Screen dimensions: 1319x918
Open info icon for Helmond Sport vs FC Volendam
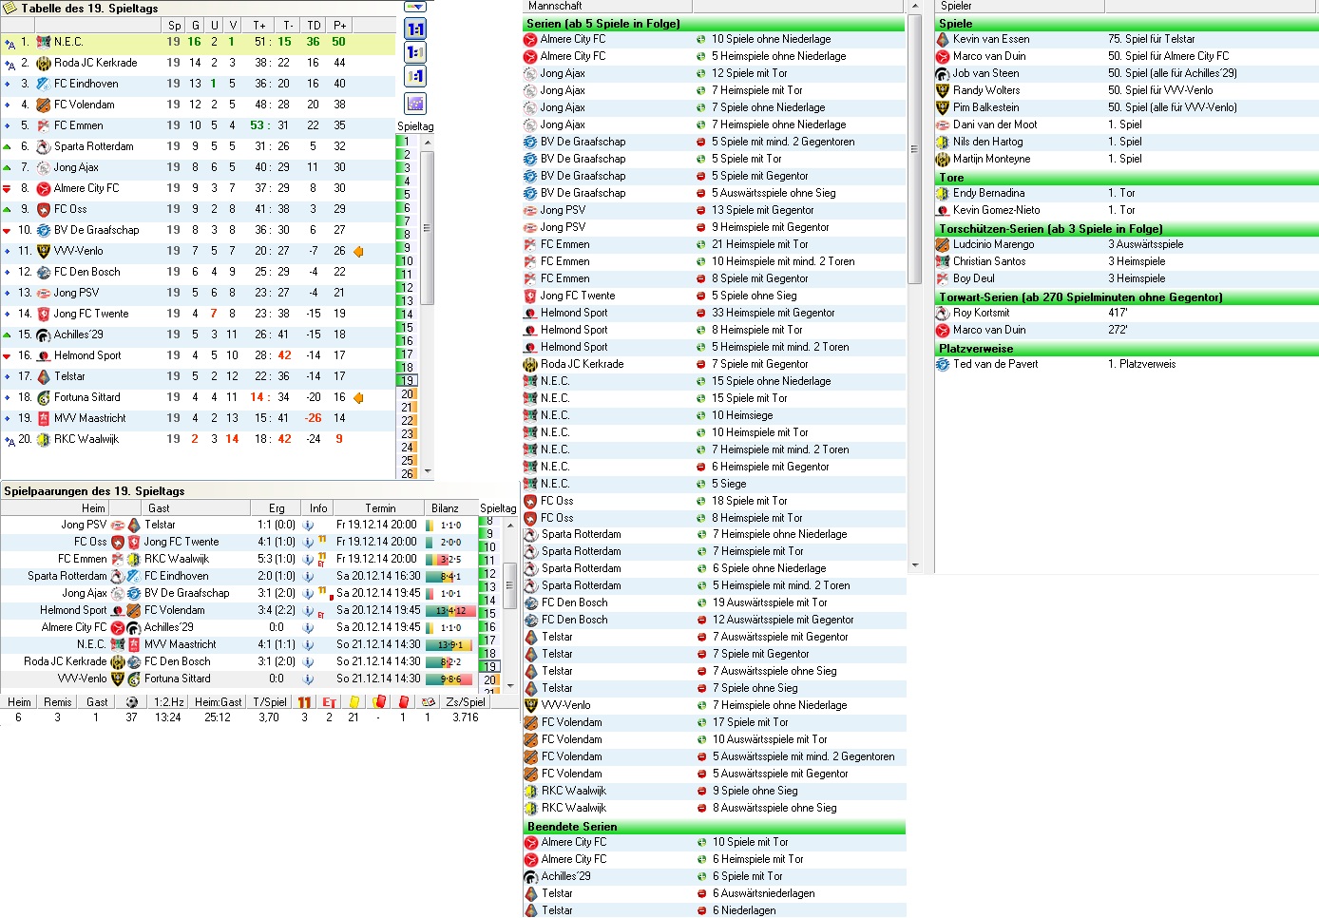pos(308,610)
